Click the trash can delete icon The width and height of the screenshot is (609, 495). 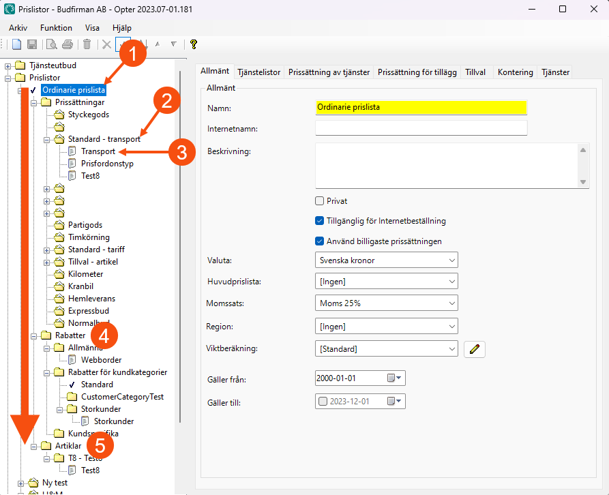[87, 44]
